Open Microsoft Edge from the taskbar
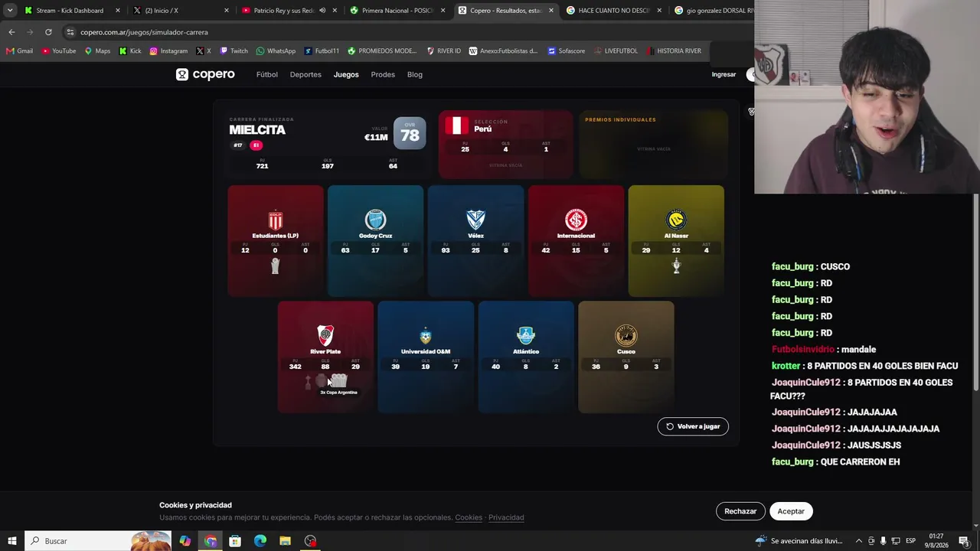 click(x=260, y=541)
